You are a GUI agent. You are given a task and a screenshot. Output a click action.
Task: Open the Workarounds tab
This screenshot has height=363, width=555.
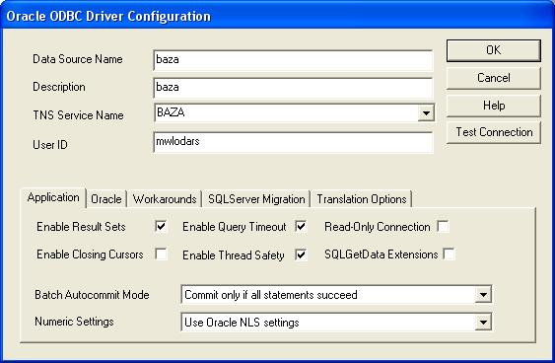pyautogui.click(x=165, y=199)
